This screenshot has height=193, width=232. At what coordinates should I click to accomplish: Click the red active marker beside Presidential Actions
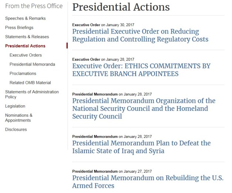pos(67,46)
